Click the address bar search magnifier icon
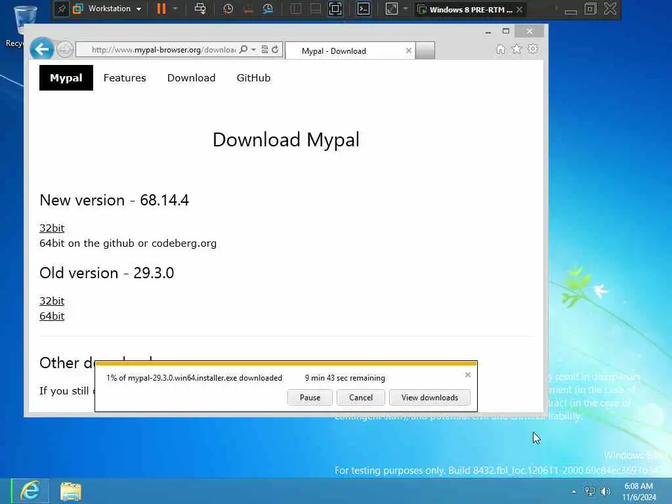 point(243,50)
